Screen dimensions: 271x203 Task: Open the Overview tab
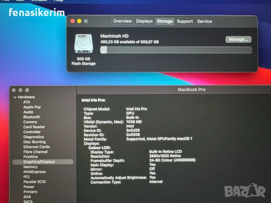tap(122, 21)
